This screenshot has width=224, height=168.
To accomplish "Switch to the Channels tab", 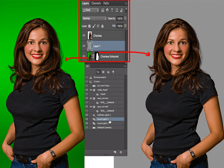I will point(96,3).
